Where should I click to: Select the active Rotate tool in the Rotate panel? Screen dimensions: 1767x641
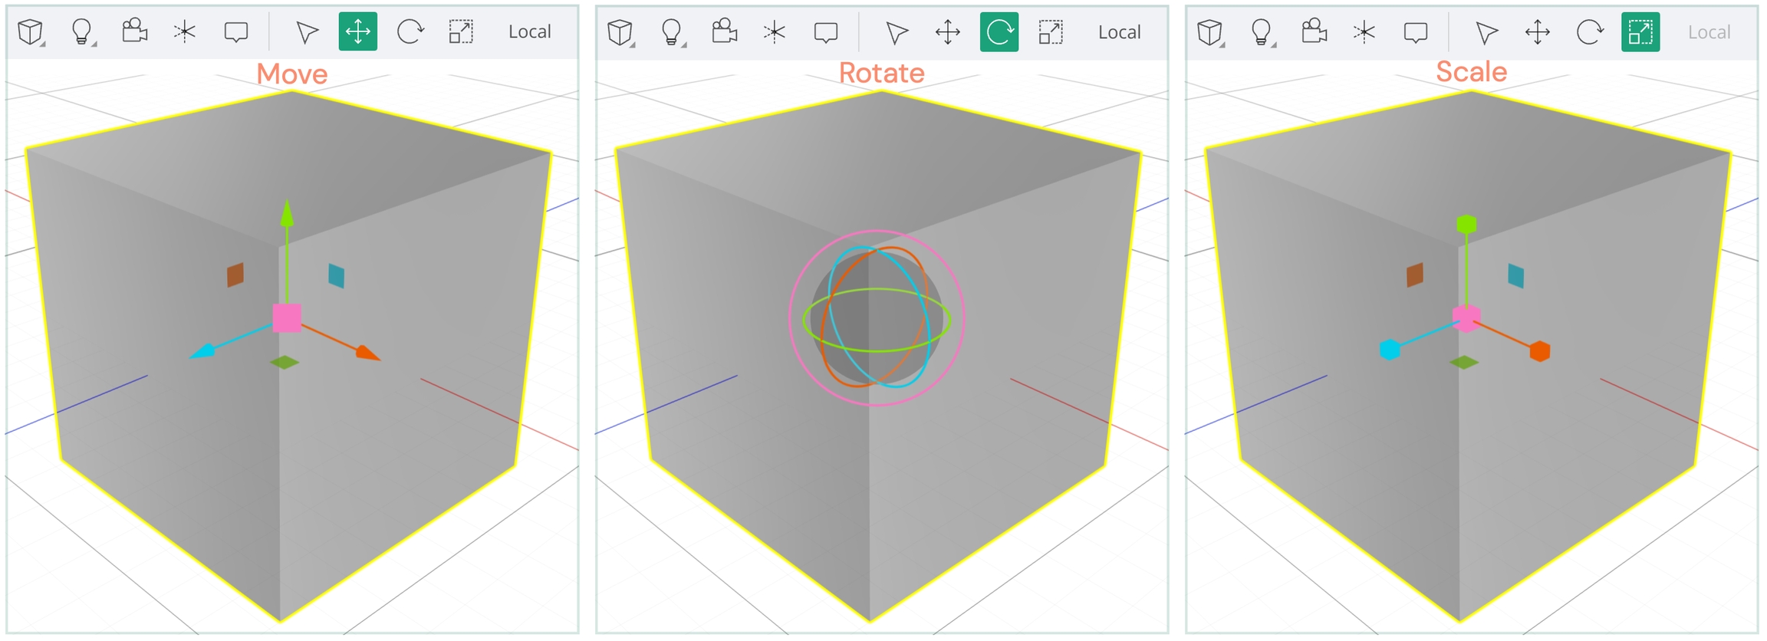pos(999,32)
